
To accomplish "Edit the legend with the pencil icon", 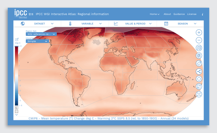I will click(17, 40).
